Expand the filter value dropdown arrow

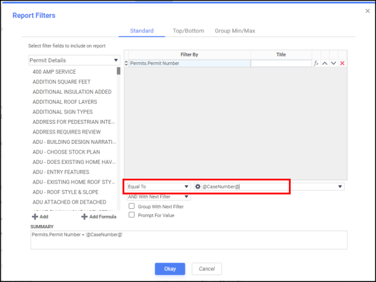(x=340, y=187)
